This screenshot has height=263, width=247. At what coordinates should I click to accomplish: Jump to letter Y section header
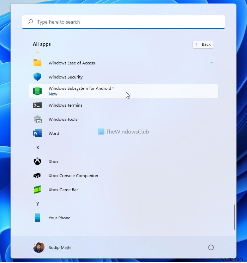pyautogui.click(x=38, y=204)
